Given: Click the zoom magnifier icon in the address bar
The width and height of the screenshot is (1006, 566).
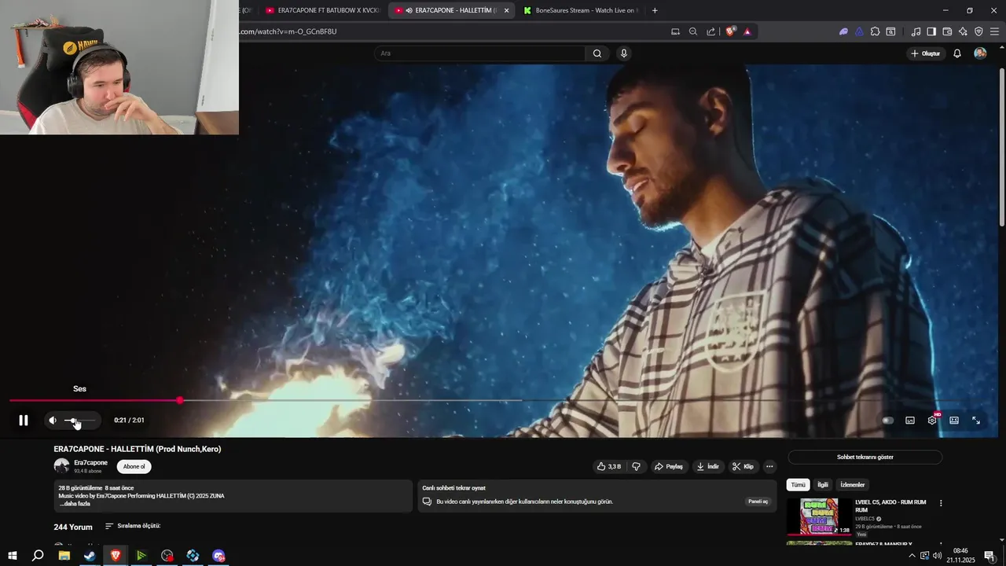Looking at the screenshot, I should (693, 31).
